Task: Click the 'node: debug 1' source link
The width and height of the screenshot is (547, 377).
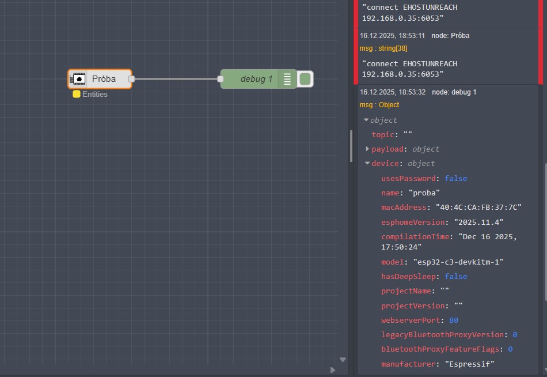Action: [454, 92]
